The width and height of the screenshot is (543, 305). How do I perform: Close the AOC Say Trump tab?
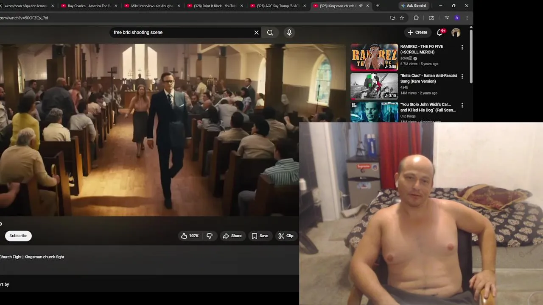[x=305, y=6]
